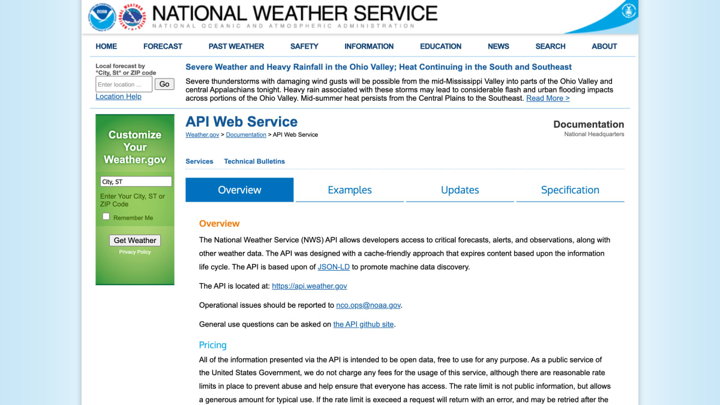Click the NOAA logo icon
Image resolution: width=720 pixels, height=405 pixels.
pos(102,17)
